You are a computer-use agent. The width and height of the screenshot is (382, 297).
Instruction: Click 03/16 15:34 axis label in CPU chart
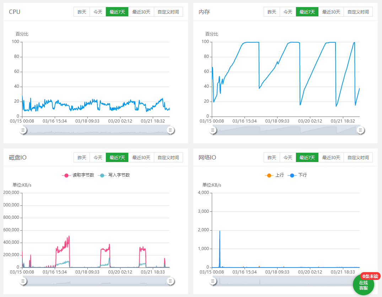[x=55, y=121]
